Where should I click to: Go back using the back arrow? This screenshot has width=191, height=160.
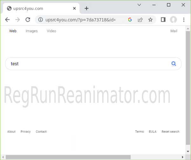[7, 20]
